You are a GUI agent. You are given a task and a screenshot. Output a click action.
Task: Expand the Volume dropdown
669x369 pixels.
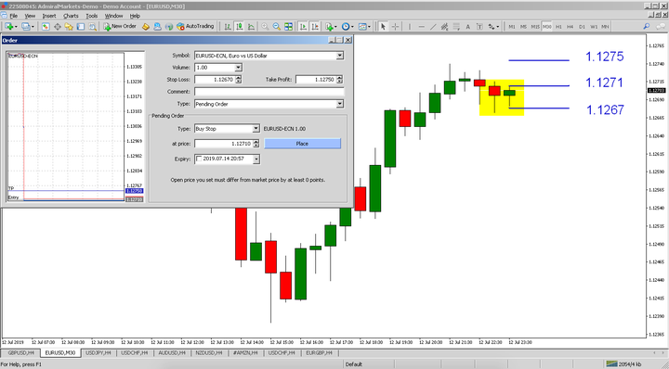click(238, 68)
